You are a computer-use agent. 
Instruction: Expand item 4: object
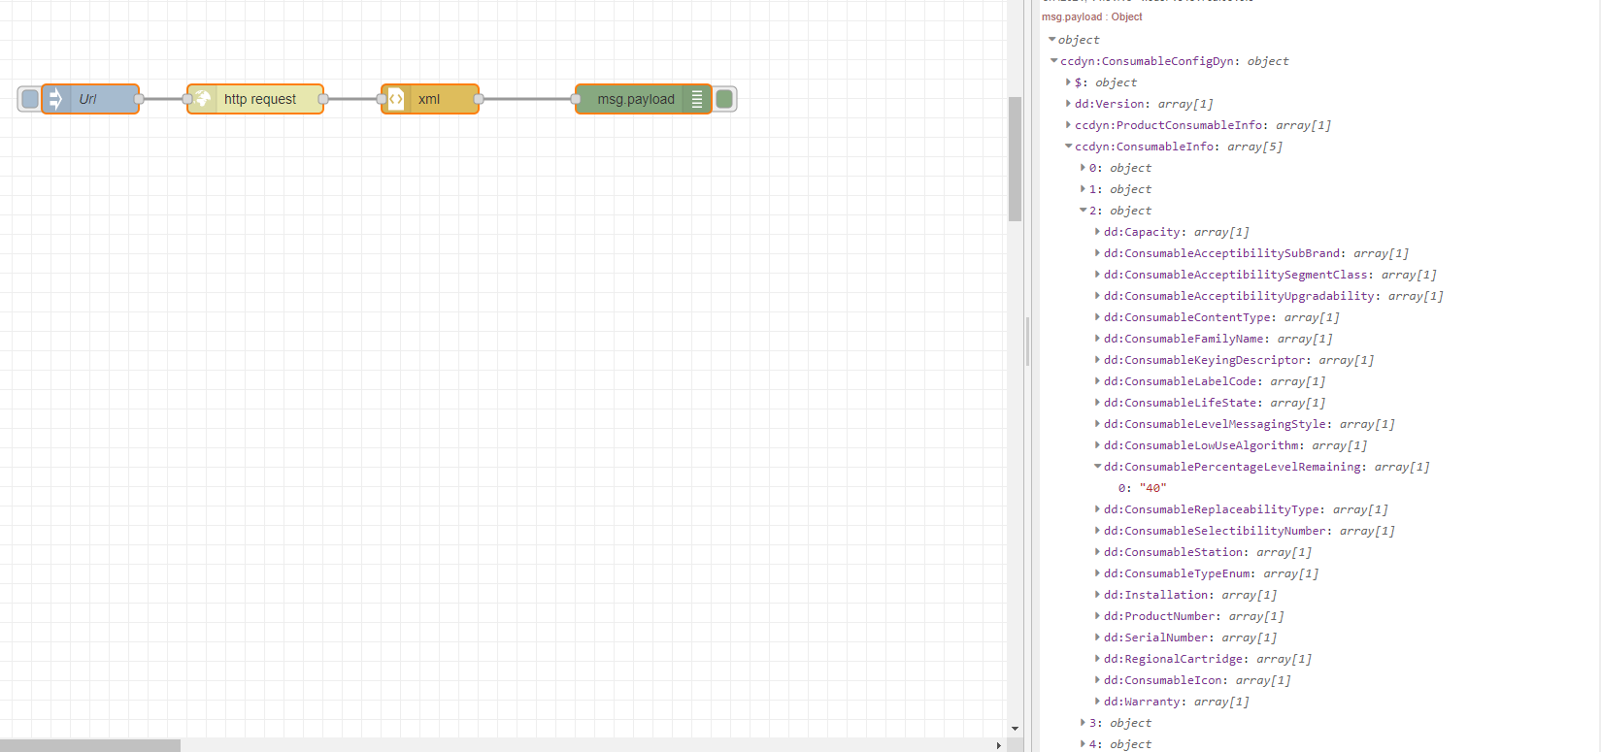(1084, 744)
